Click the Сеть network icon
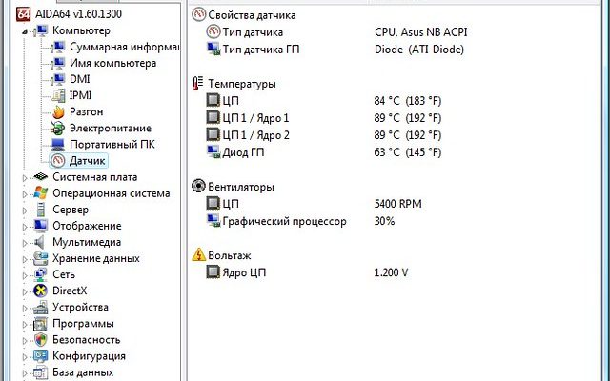Image resolution: width=610 pixels, height=381 pixels. click(41, 274)
